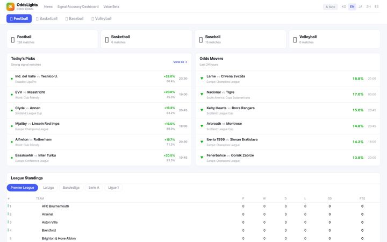
Task: Open Larne vs Crvena zvezda mover
Action: 288,79
